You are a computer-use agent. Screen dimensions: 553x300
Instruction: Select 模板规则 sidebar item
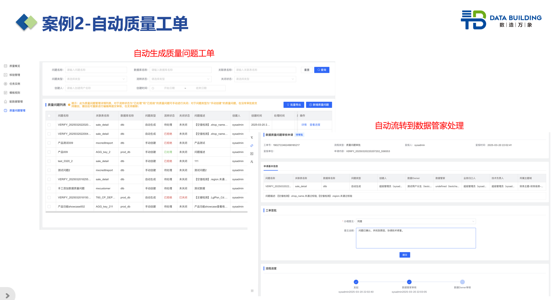tap(14, 93)
